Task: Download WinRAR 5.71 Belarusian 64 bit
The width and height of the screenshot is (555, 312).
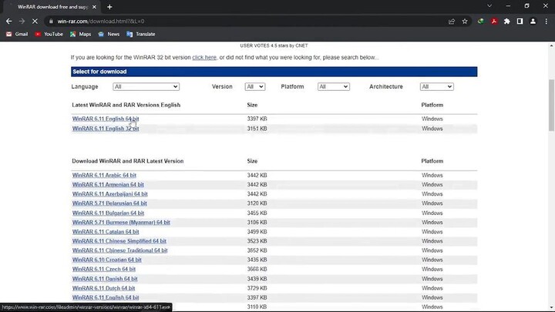Action: tap(109, 203)
